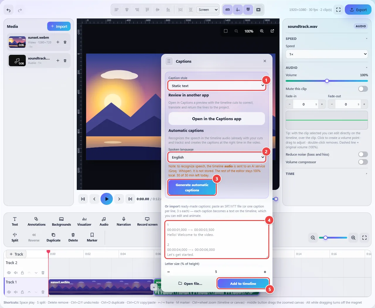The width and height of the screenshot is (375, 308).
Task: Open the Narration tool
Action: tap(124, 222)
